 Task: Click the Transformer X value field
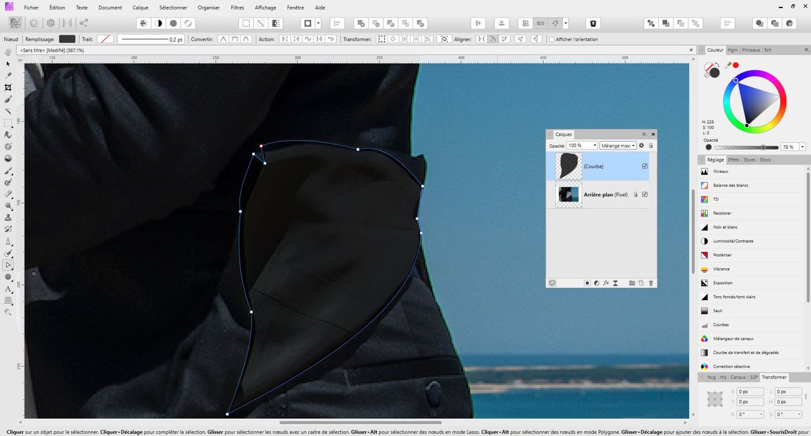point(750,392)
